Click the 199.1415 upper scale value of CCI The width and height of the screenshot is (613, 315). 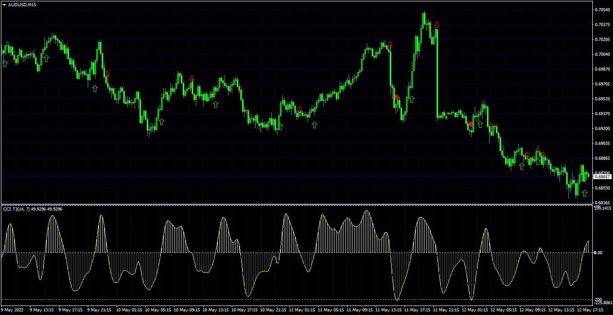(603, 208)
